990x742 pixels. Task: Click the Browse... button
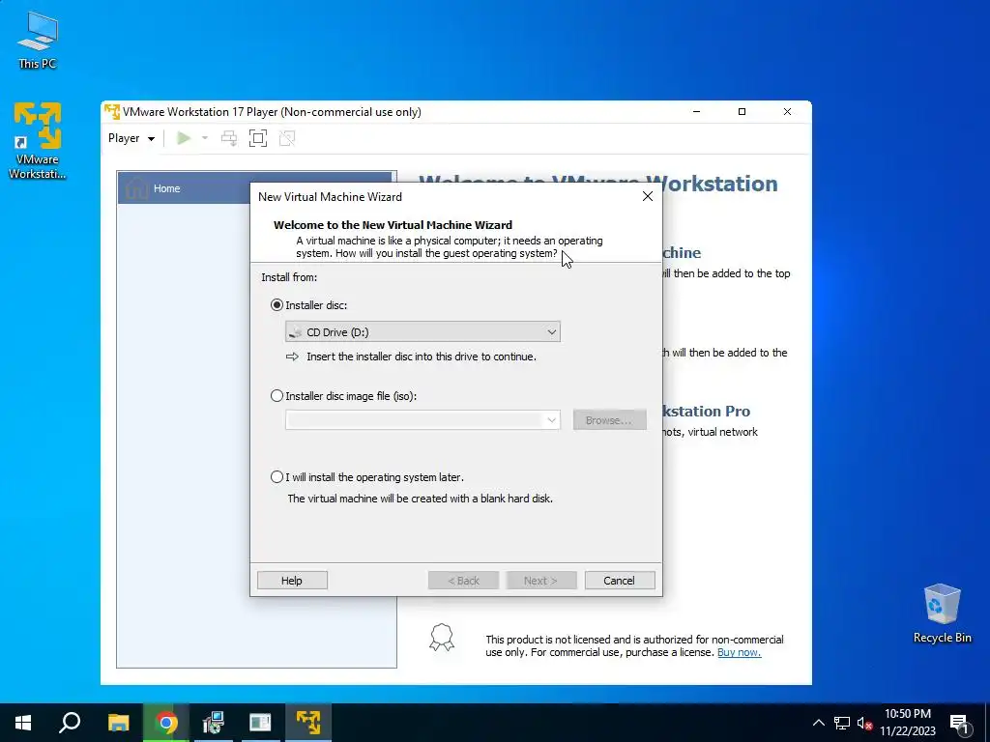point(609,420)
